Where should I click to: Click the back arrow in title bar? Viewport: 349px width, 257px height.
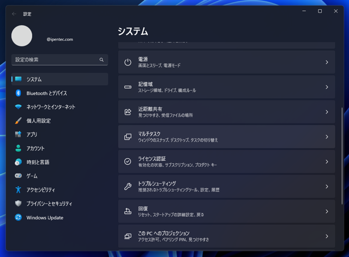[x=14, y=14]
